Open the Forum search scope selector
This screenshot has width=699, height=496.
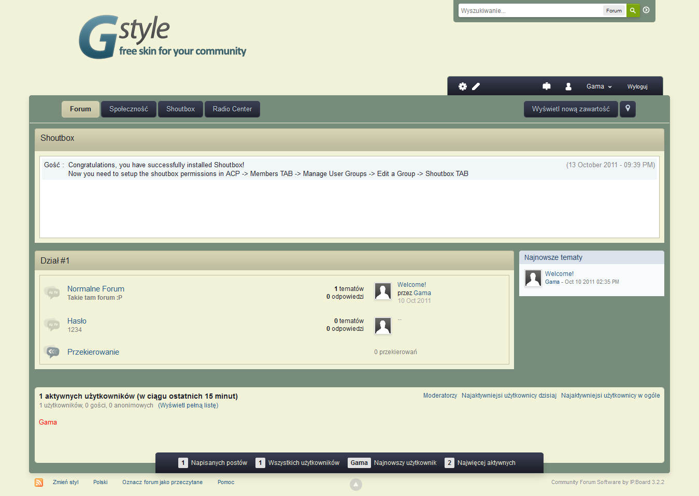click(614, 10)
